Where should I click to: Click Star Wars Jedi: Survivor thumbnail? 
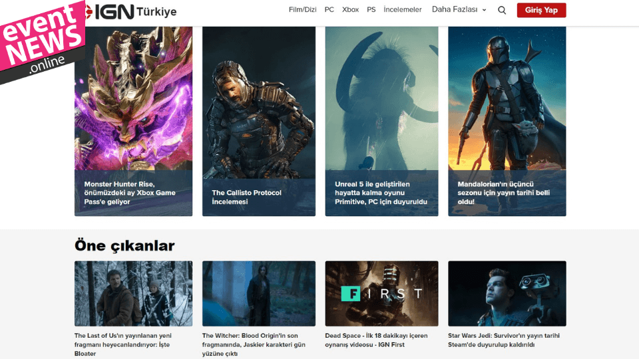pos(507,293)
